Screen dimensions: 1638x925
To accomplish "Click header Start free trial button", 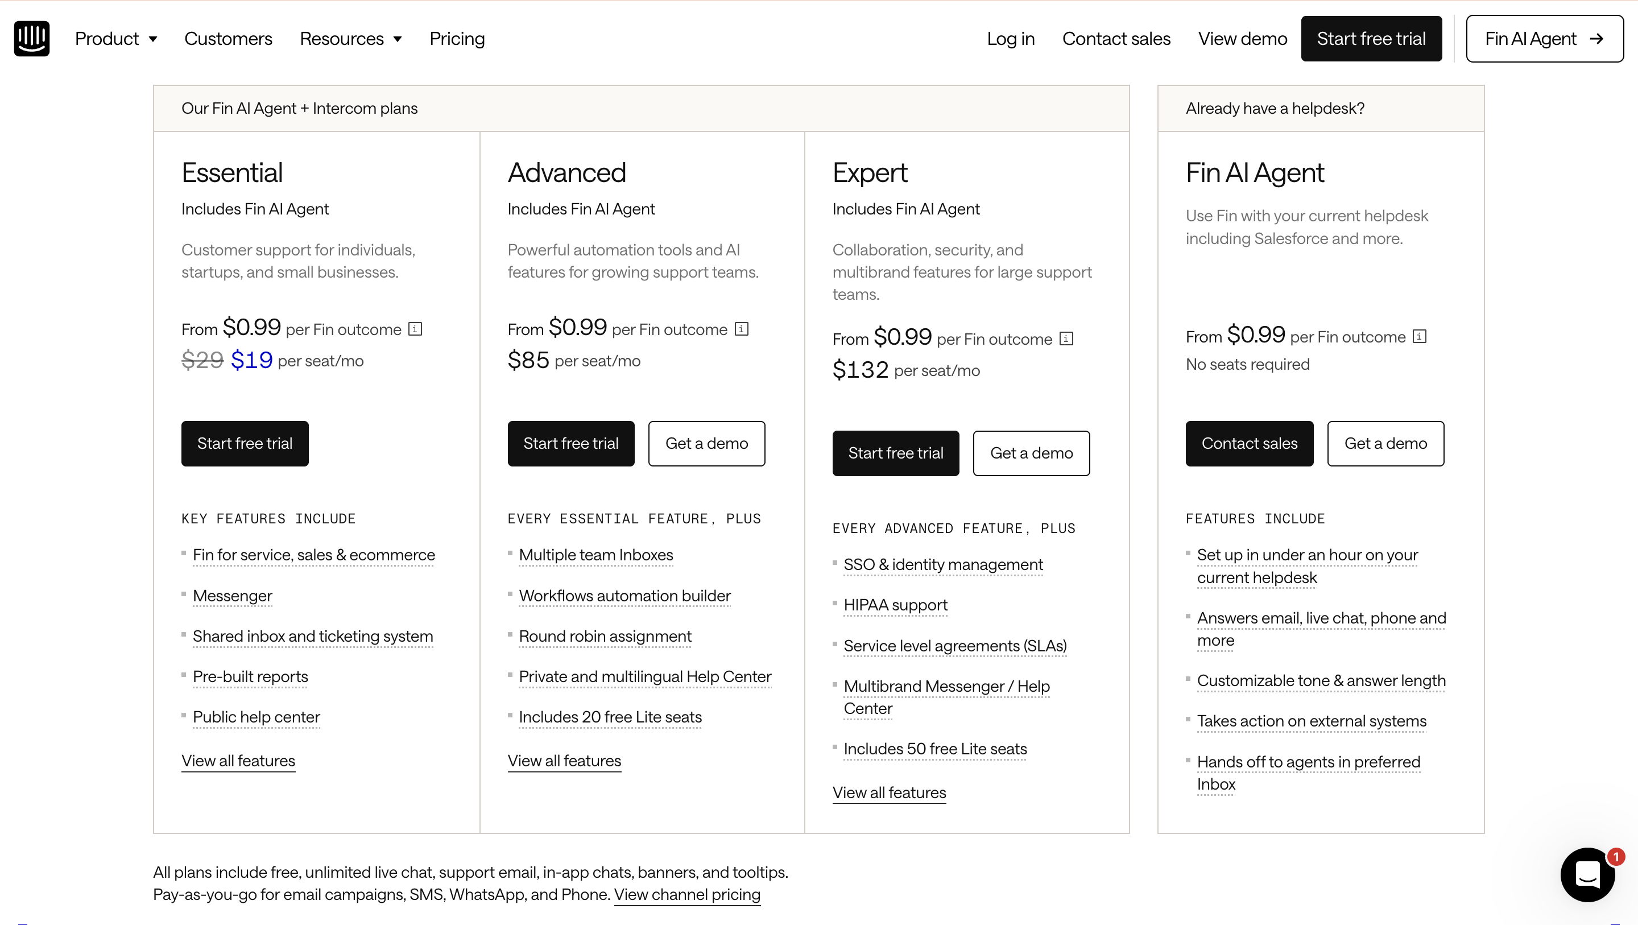I will (1371, 39).
